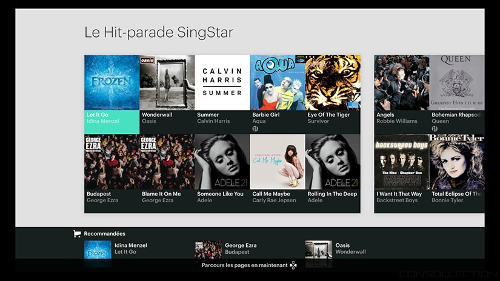Click the icon under Barbie Girl Aqua

point(255,128)
